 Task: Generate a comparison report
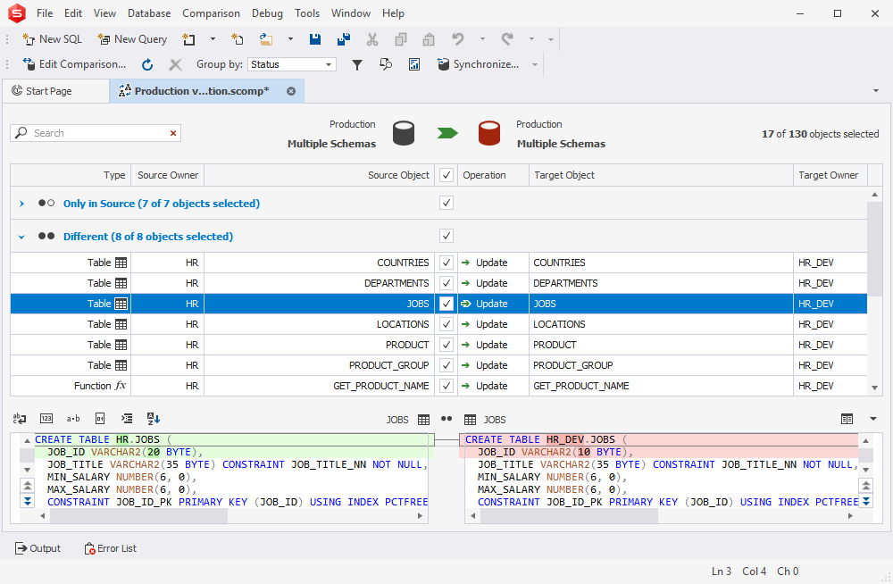[414, 64]
